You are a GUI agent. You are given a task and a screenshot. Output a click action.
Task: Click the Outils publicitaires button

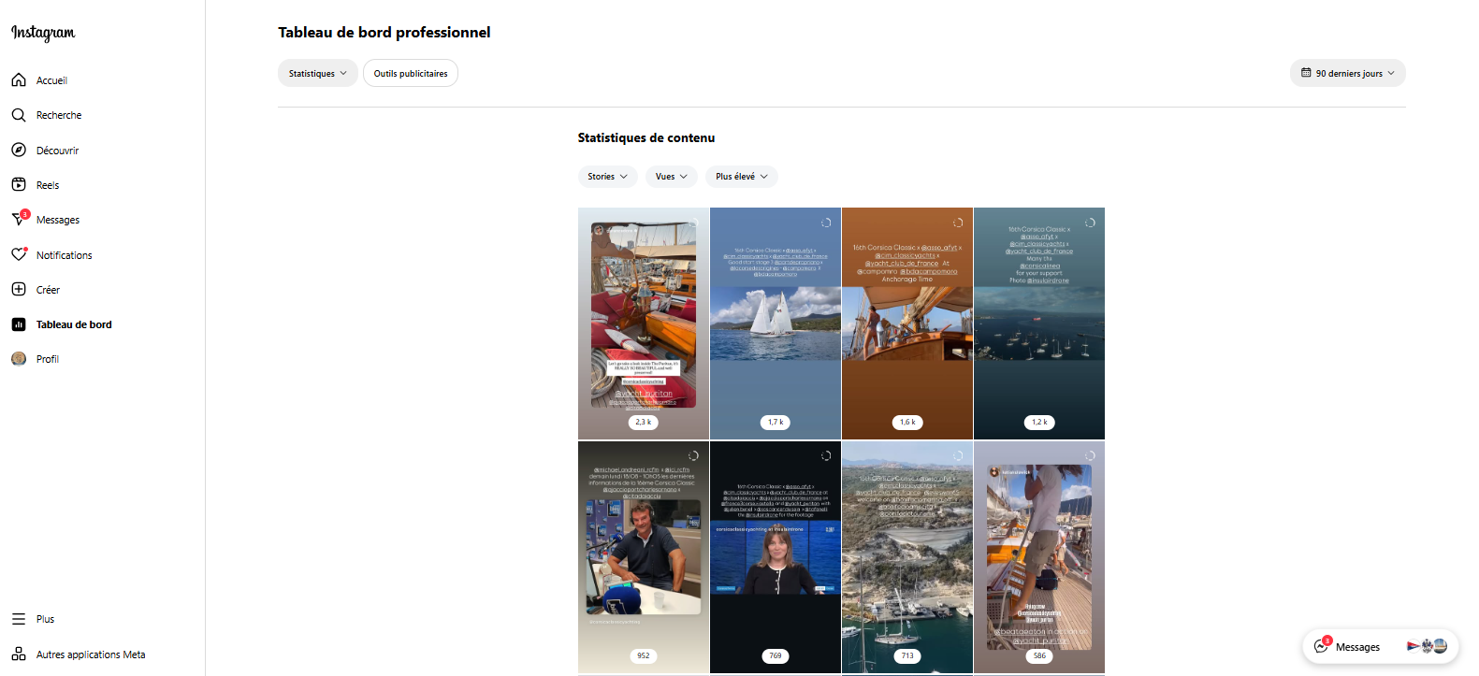click(411, 74)
